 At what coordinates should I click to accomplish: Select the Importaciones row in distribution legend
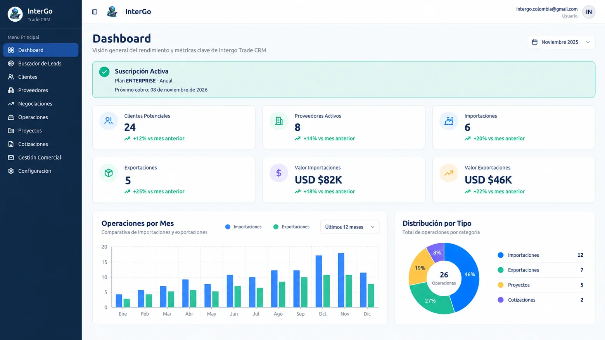click(540, 255)
